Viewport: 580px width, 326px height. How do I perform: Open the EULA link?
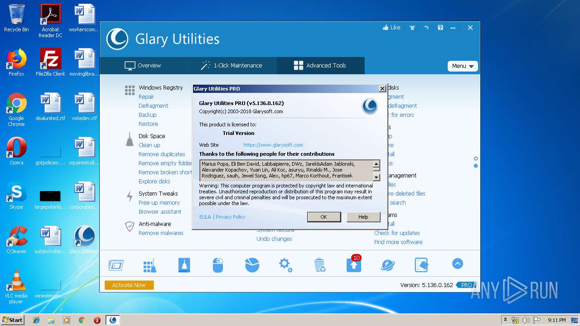pos(205,217)
